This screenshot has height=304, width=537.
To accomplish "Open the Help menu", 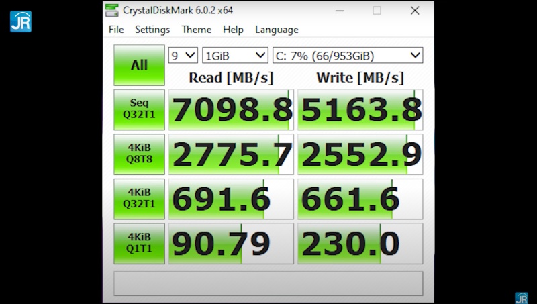I will (233, 30).
